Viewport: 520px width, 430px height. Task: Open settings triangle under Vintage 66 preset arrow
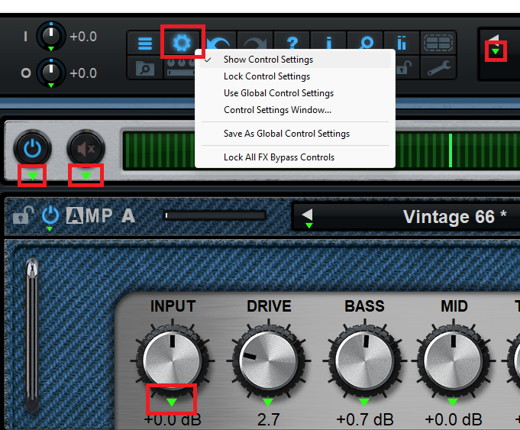(x=308, y=225)
